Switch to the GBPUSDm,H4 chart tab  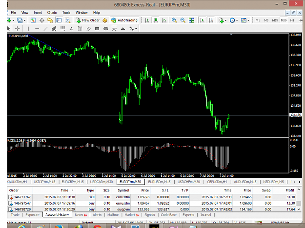click(x=217, y=182)
